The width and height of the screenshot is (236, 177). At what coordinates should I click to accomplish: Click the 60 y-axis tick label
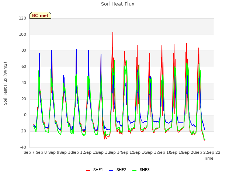(x=24, y=66)
